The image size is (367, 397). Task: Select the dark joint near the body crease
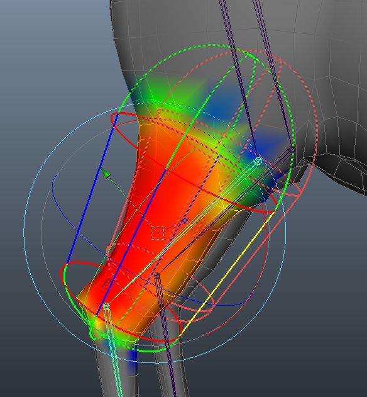(292, 149)
